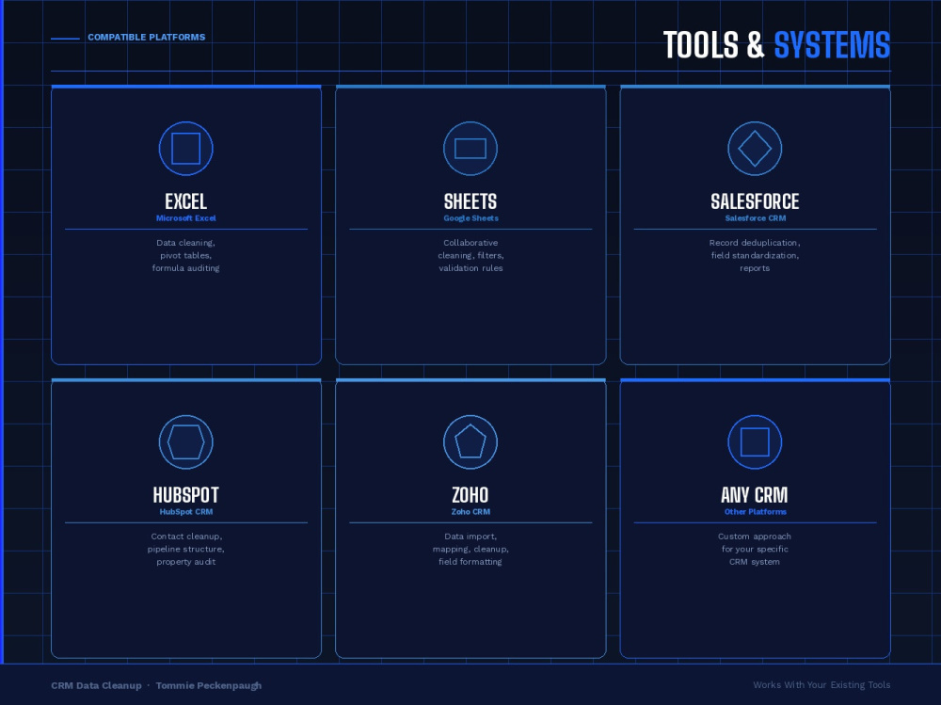Viewport: 941px width, 705px height.
Task: Click the 'Collaborative cleaning, filters' description
Action: click(471, 255)
